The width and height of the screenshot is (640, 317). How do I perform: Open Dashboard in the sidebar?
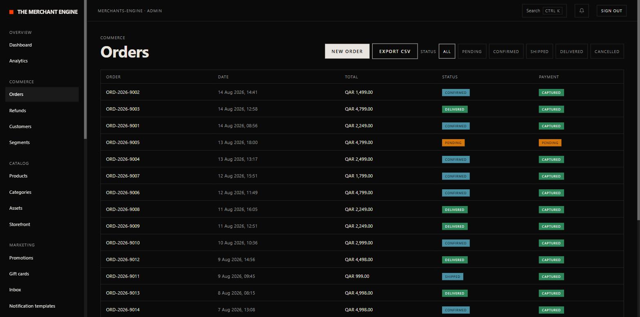[x=42, y=45]
